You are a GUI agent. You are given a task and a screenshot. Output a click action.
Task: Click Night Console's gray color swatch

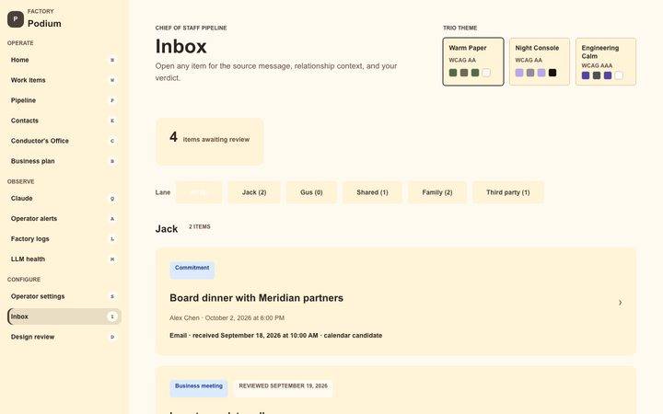(530, 73)
